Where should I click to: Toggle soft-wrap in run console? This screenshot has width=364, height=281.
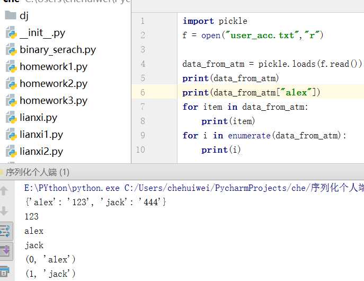tap(5, 231)
